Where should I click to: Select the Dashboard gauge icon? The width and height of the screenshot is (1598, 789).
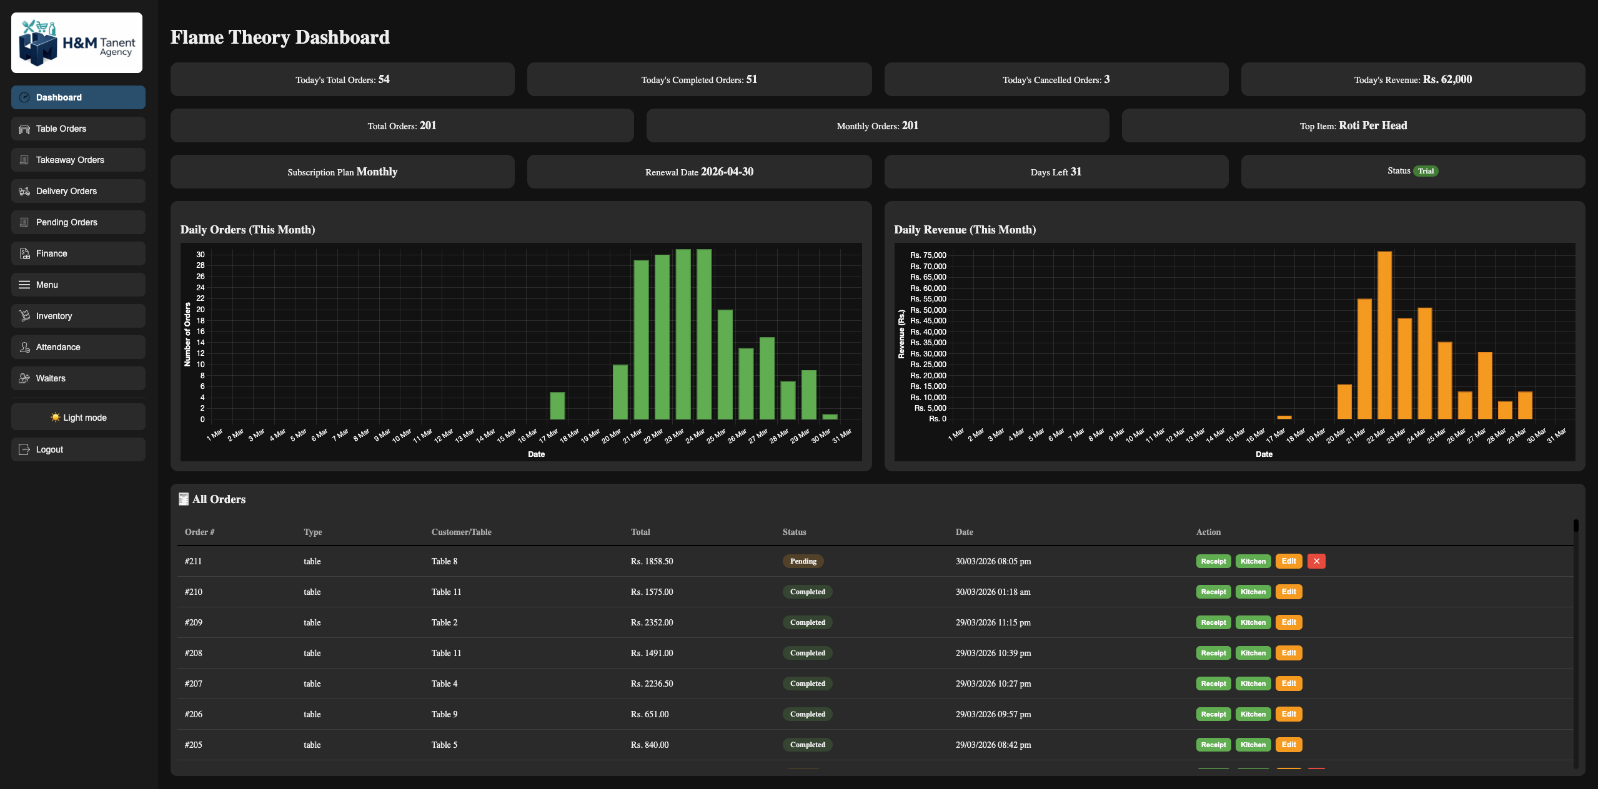[24, 97]
